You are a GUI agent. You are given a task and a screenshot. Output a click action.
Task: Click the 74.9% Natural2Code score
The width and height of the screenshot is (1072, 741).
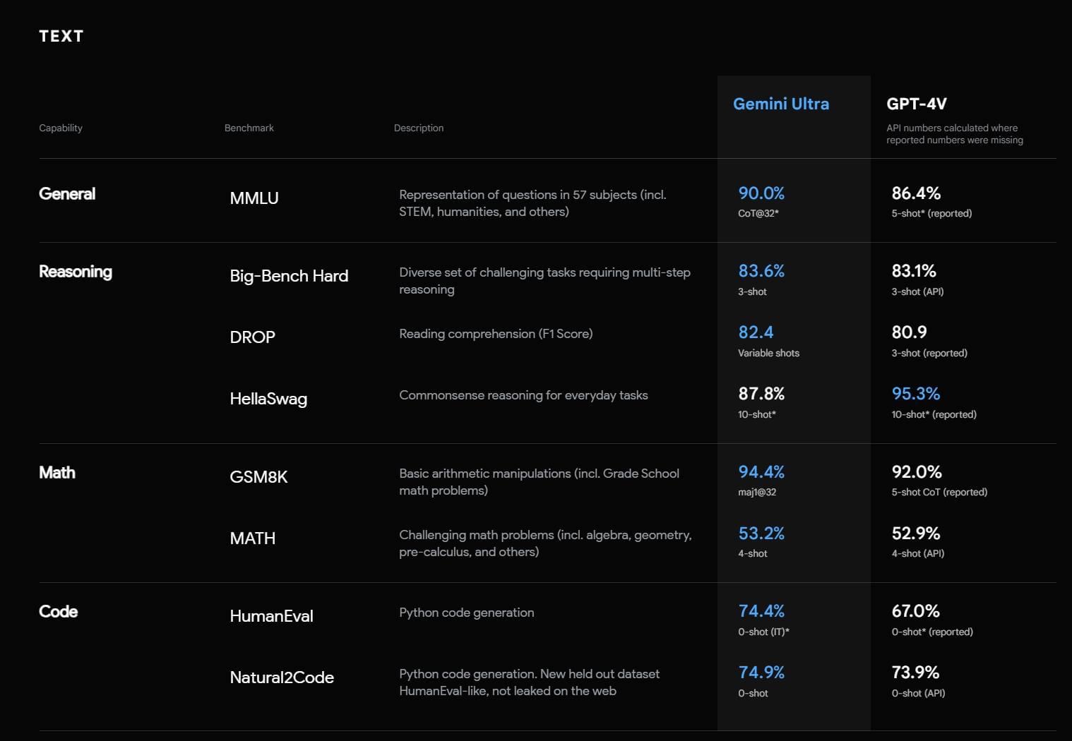(x=761, y=673)
